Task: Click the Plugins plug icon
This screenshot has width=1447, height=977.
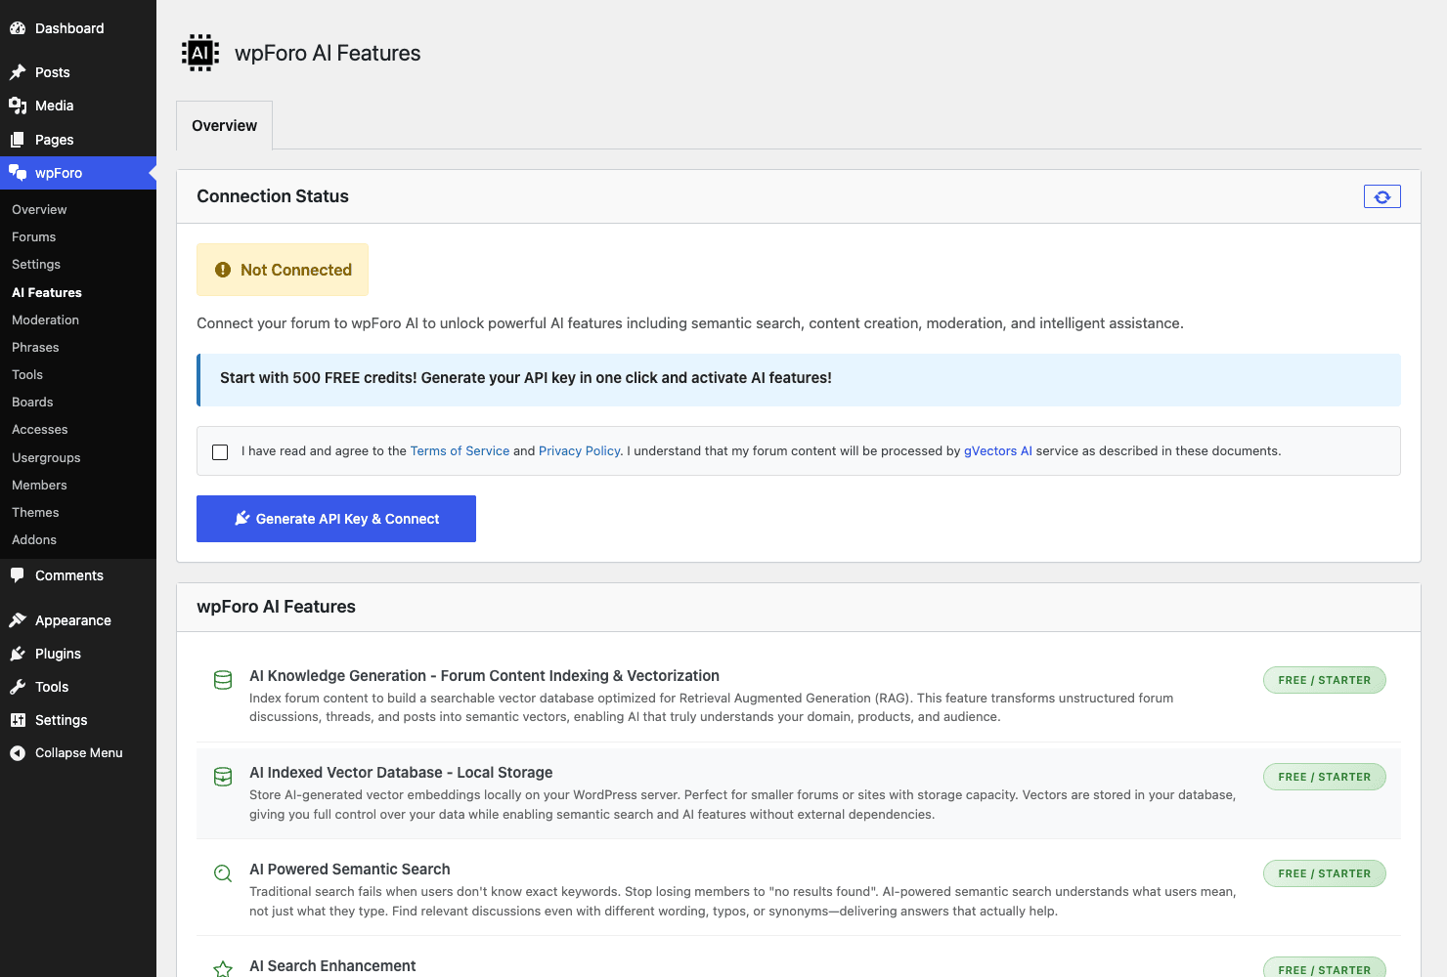Action: pos(18,654)
